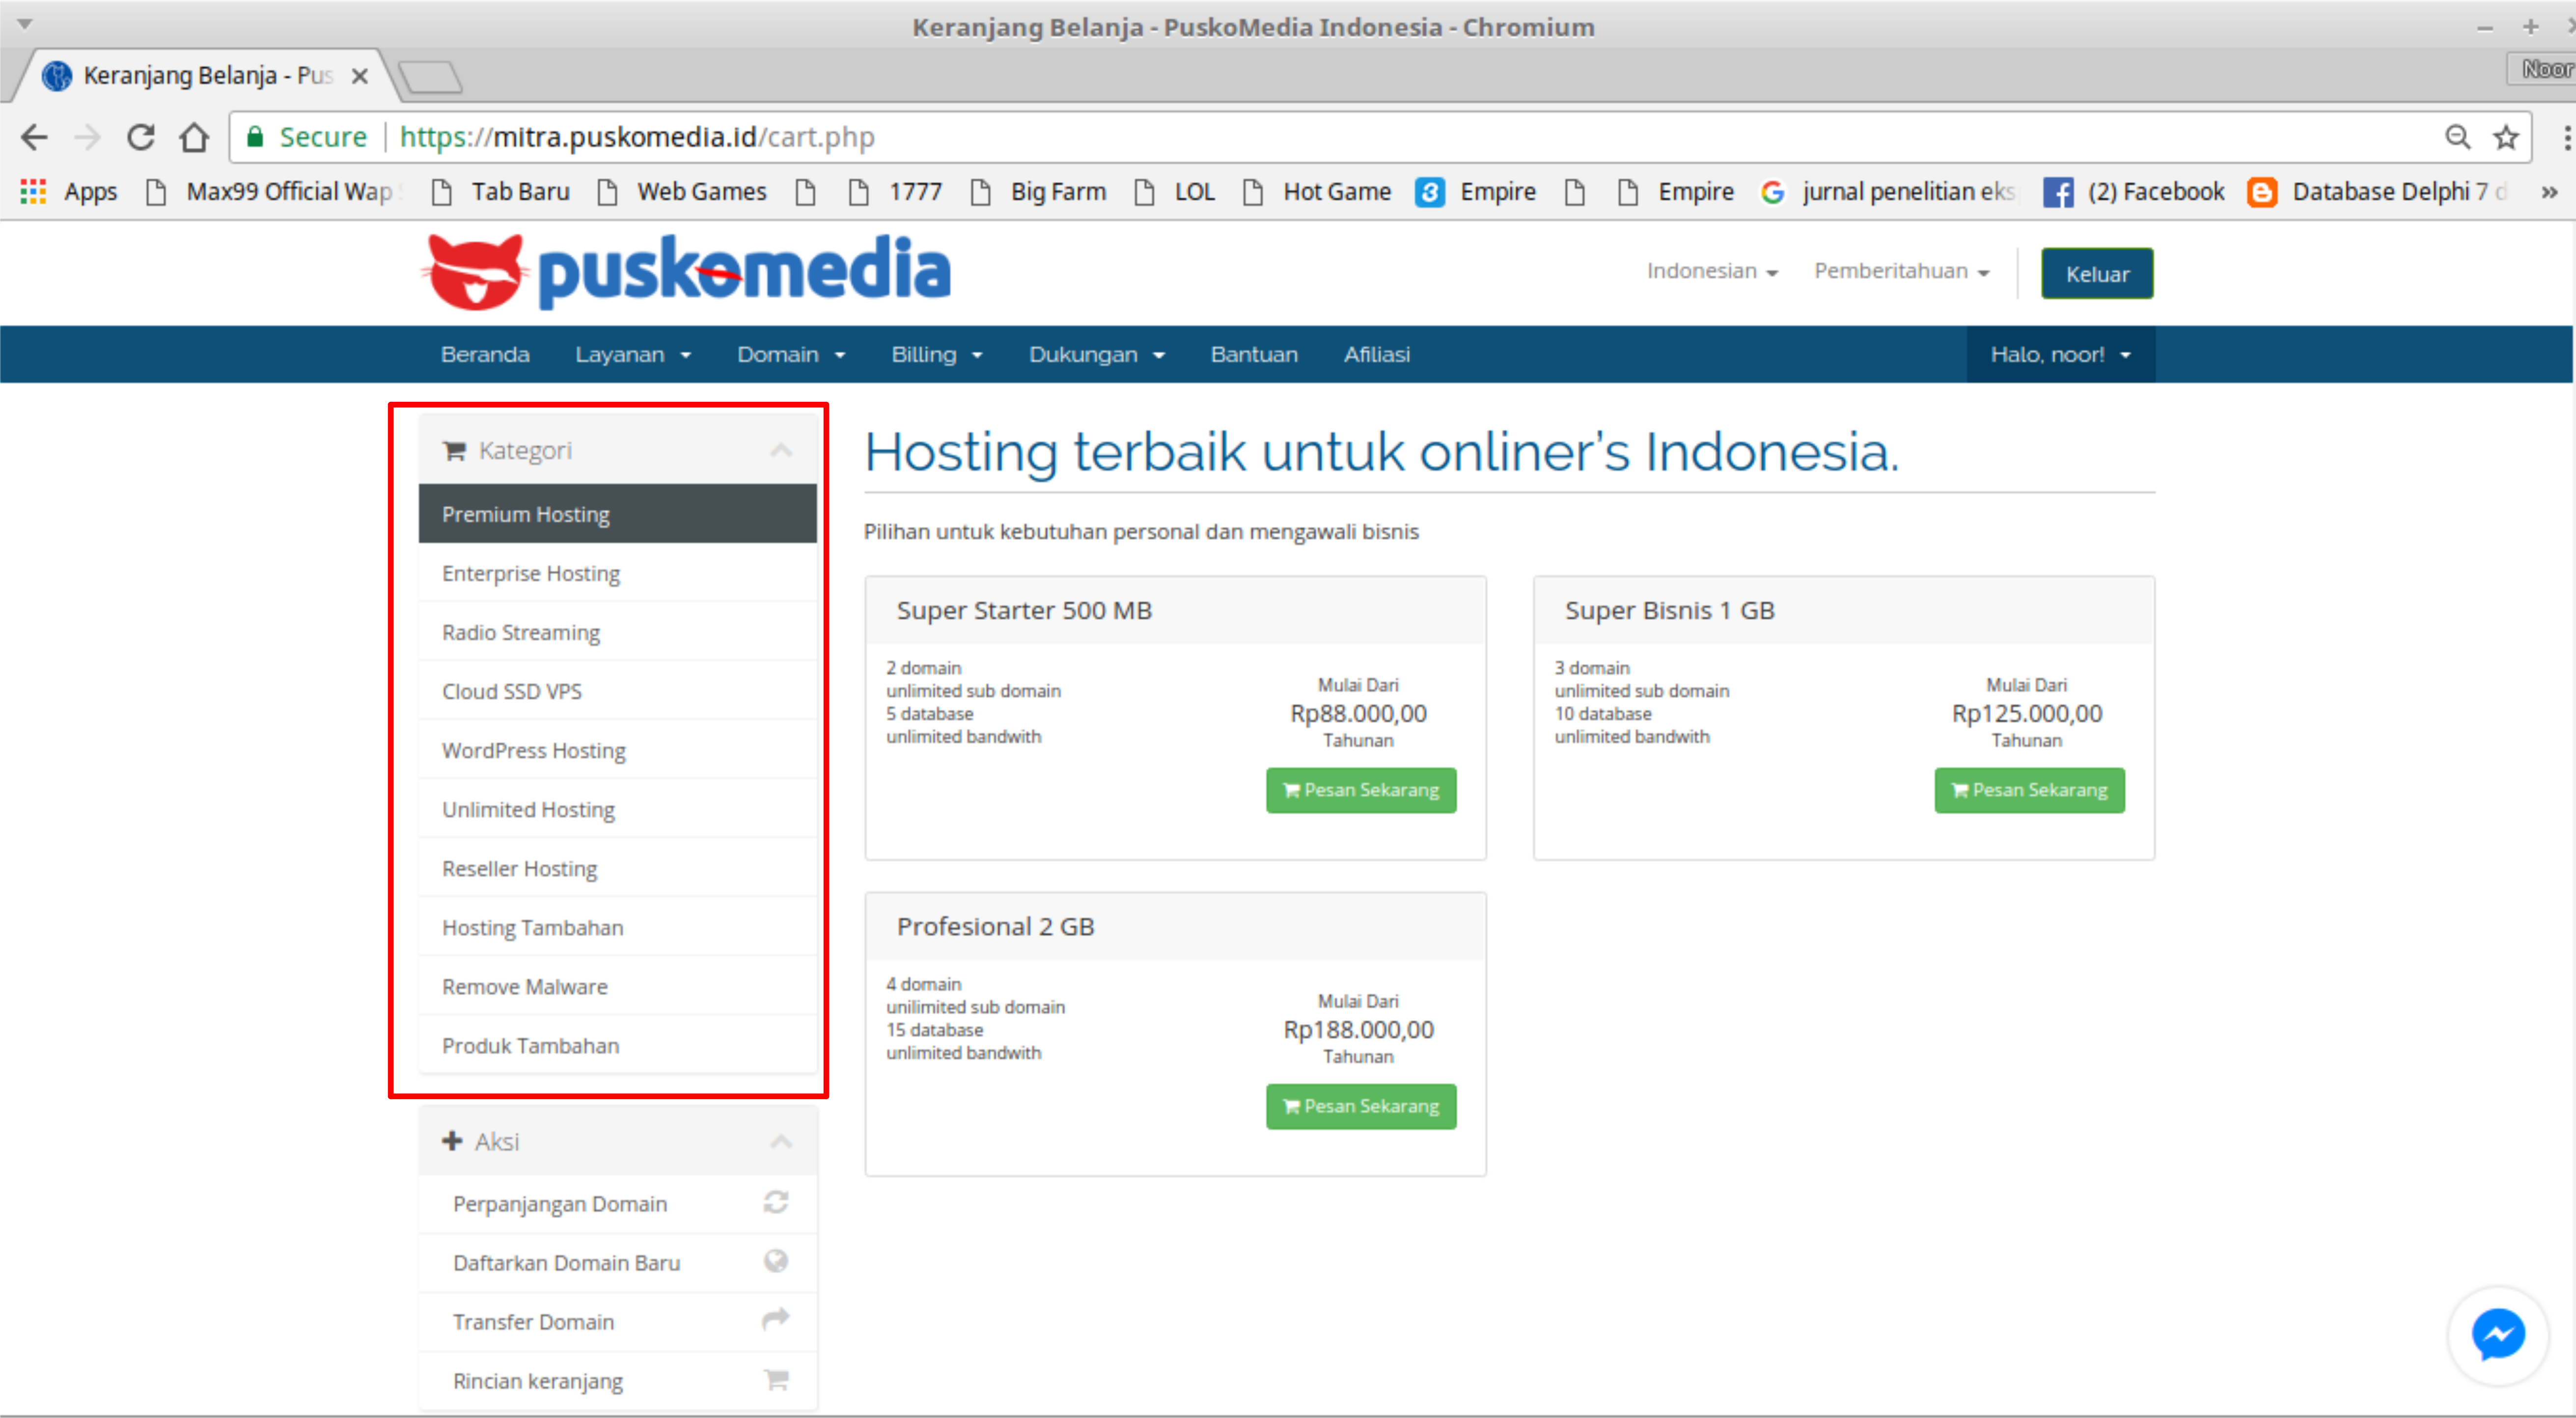Show more bookmarks with the overflow chevron
Image resolution: width=2576 pixels, height=1418 pixels.
tap(2549, 191)
